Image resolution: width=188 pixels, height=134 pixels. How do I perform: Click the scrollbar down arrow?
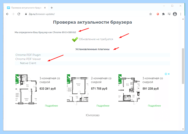[183, 129]
